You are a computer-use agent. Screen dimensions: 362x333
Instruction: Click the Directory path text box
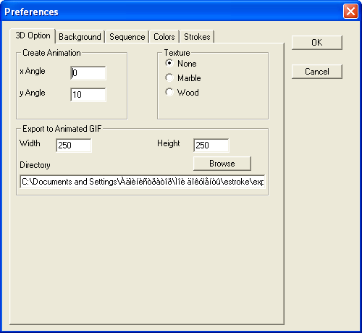click(143, 182)
